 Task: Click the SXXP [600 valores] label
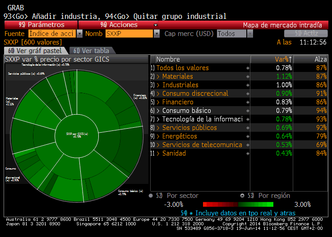(x=33, y=42)
